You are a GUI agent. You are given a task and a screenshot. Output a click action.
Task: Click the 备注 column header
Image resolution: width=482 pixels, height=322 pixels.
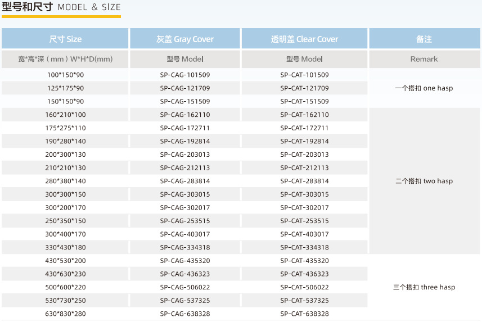[424, 39]
